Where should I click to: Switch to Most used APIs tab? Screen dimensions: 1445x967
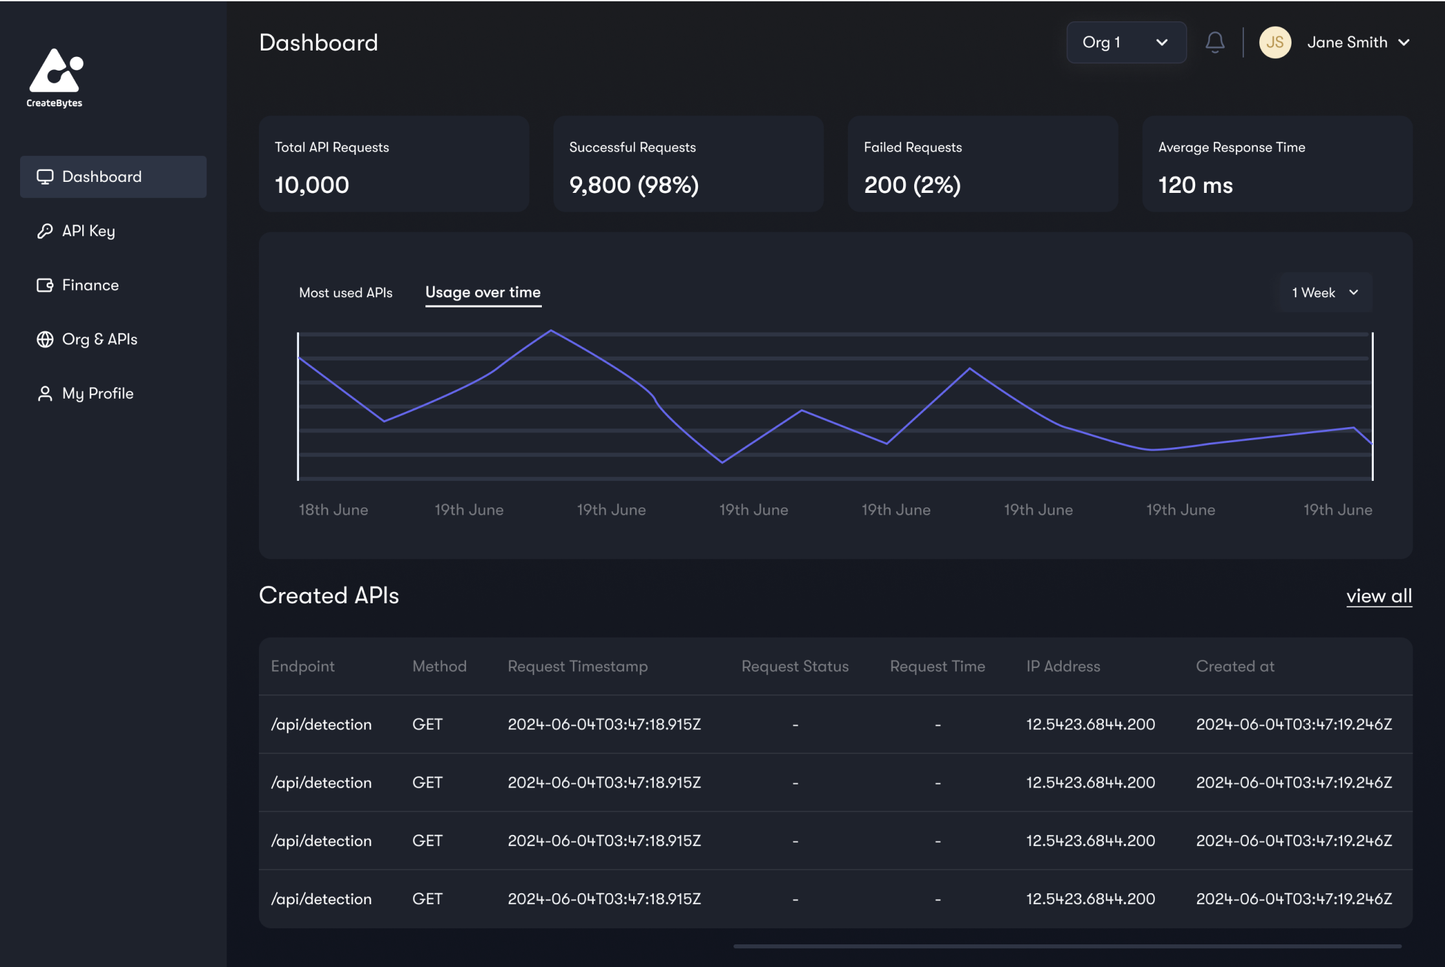point(346,293)
